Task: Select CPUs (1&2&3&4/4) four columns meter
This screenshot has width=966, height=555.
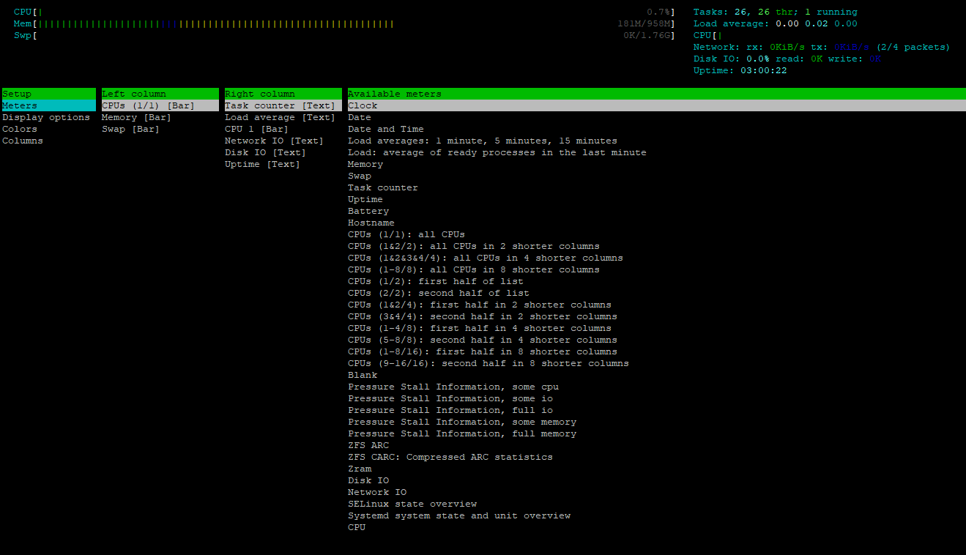Action: pos(486,258)
